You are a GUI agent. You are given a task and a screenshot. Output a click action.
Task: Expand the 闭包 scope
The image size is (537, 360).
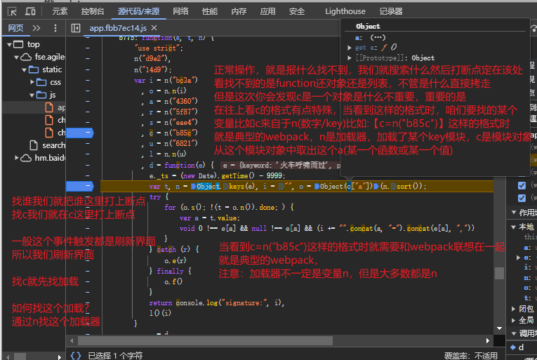513,309
